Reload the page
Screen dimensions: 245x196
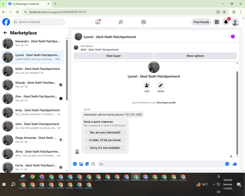tap(17, 12)
